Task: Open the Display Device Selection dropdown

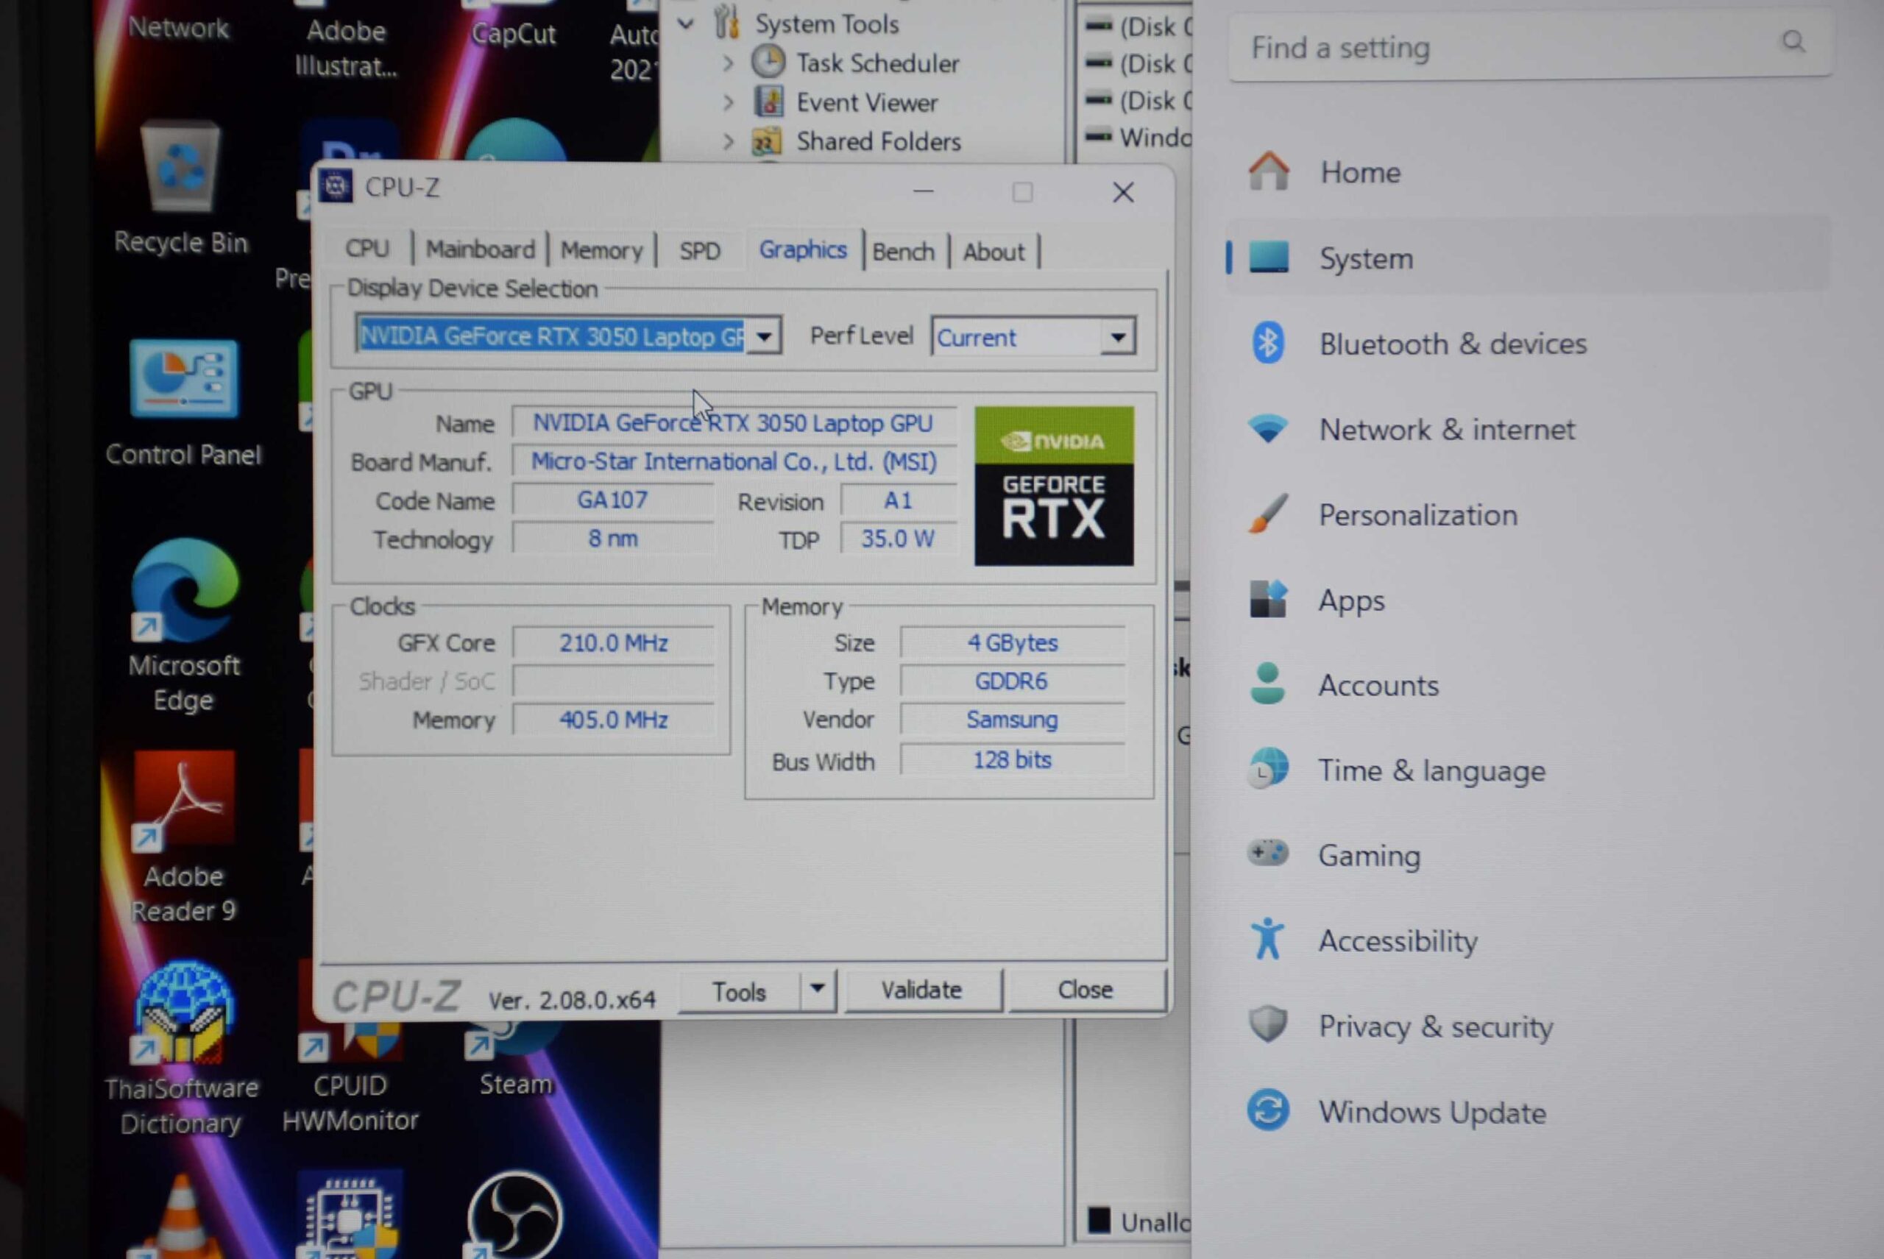Action: (x=764, y=336)
